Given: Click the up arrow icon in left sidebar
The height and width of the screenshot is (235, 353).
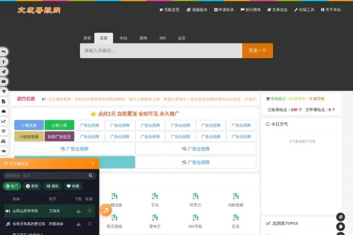Looking at the screenshot, I should [x=4, y=62].
